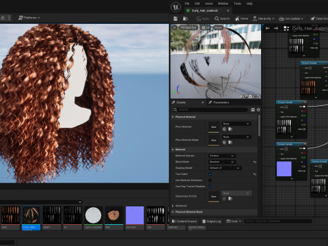Use selected asset for Phys Material Mask
This screenshot has width=328, height=246.
pyautogui.click(x=224, y=142)
